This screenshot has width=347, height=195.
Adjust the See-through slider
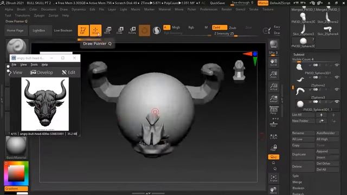[242, 3]
